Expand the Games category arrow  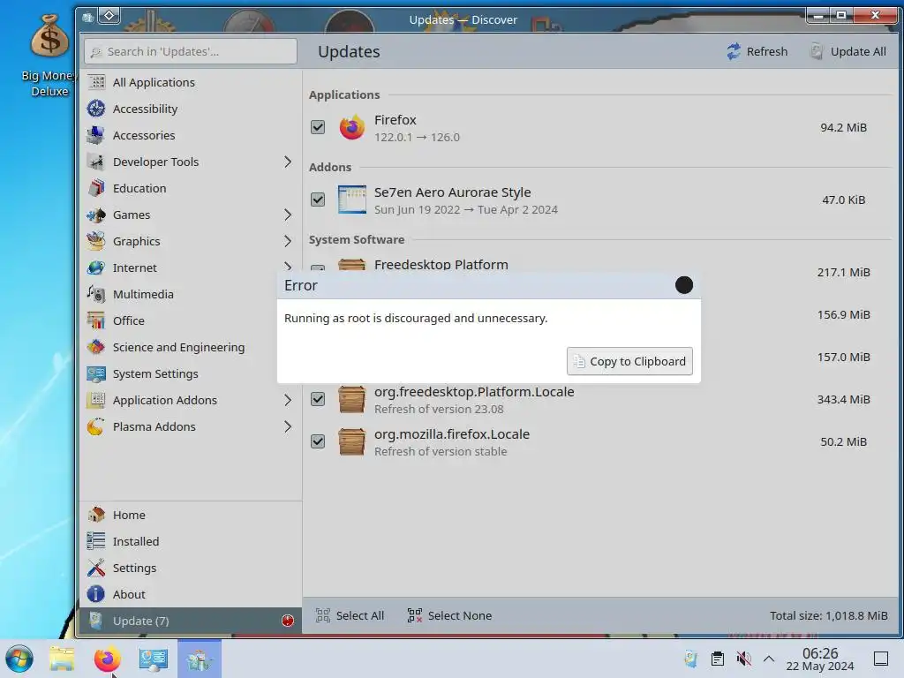tap(288, 215)
